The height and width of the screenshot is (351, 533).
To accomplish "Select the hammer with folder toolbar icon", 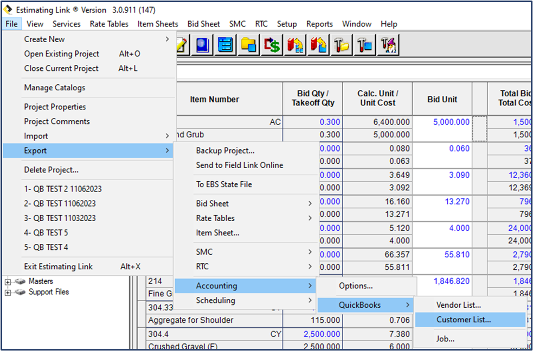I will click(341, 45).
